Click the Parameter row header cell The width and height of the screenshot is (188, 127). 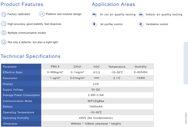point(21,67)
